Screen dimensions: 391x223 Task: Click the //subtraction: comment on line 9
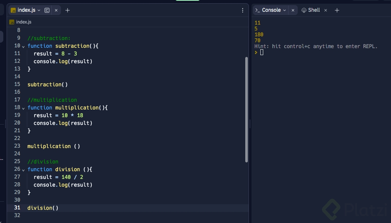coord(49,38)
